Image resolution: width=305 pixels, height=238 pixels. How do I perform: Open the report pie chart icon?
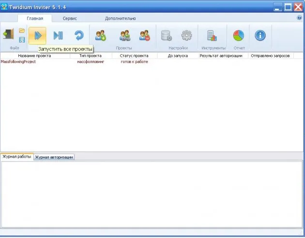pyautogui.click(x=239, y=35)
